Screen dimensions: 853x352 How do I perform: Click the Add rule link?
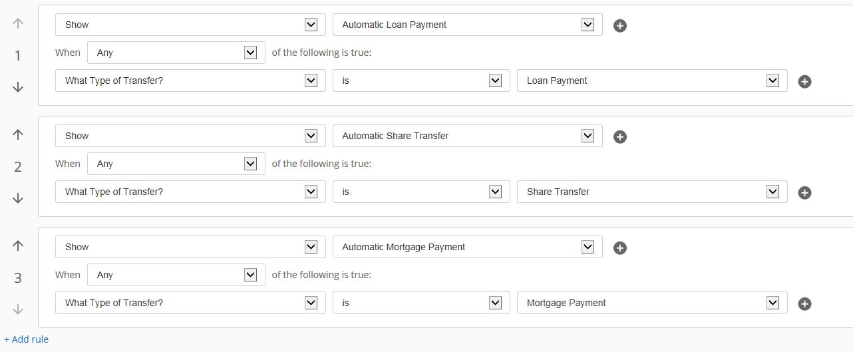27,339
